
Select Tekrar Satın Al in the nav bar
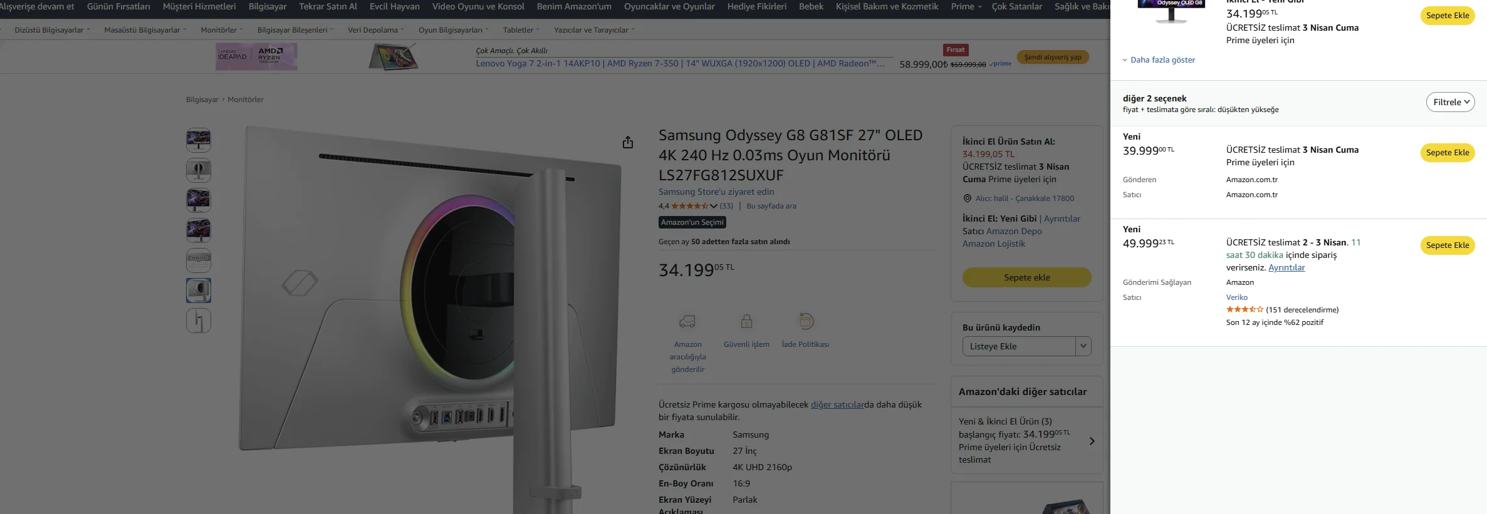click(x=328, y=6)
